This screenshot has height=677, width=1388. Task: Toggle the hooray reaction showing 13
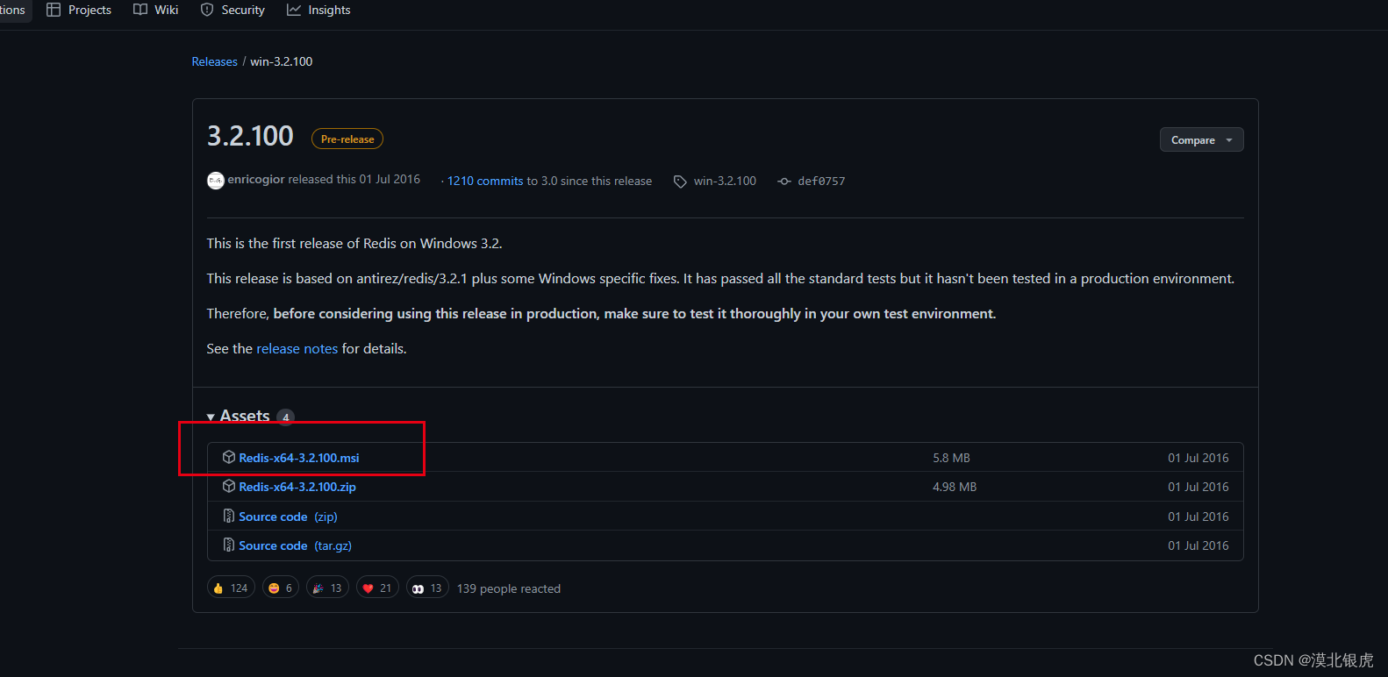point(327,588)
